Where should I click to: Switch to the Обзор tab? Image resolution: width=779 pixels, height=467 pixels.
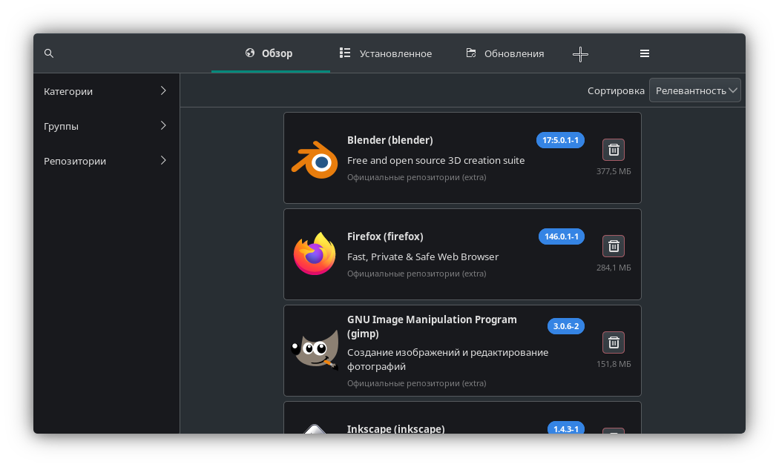tap(269, 53)
